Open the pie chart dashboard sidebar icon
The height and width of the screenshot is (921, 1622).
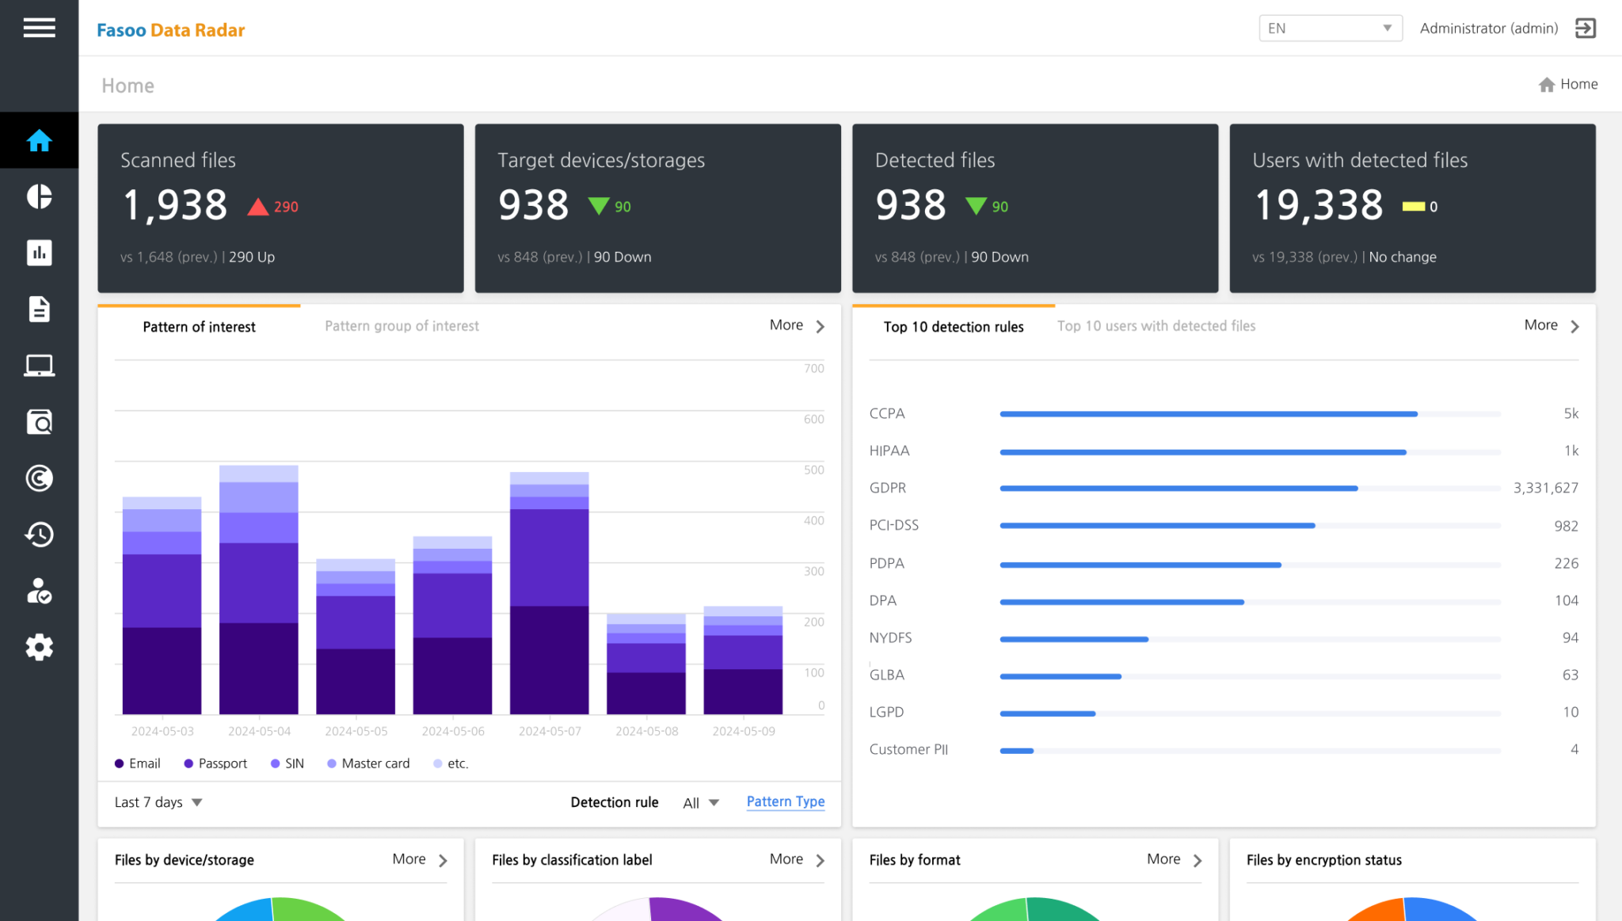coord(39,196)
